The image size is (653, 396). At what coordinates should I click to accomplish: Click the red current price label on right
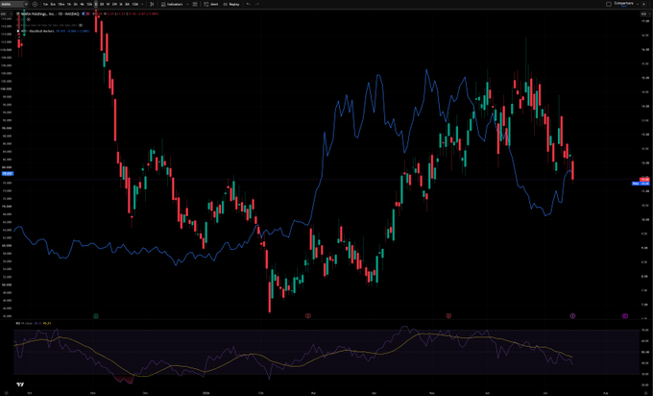644,179
